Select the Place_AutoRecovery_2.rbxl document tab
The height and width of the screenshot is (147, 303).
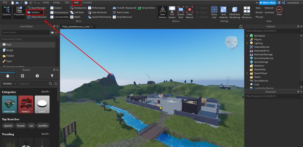pos(77,26)
